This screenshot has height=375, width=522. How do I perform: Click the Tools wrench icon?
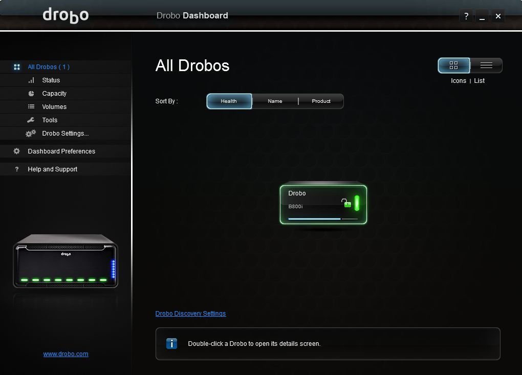tap(31, 120)
